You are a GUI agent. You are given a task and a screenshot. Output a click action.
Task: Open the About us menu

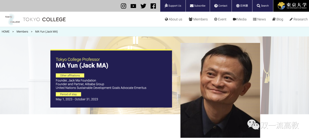173,19
